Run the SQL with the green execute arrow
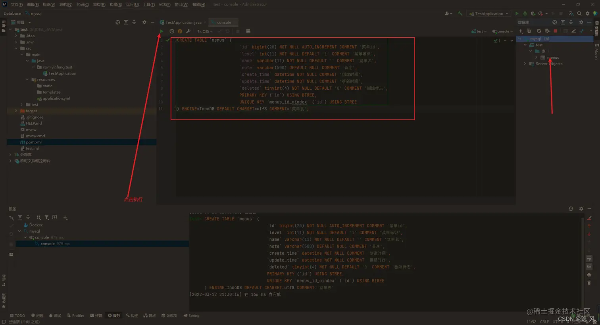The image size is (600, 325). [x=162, y=31]
